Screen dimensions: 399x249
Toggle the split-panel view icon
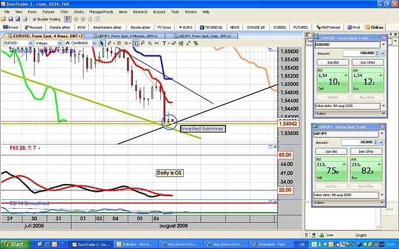135,43
